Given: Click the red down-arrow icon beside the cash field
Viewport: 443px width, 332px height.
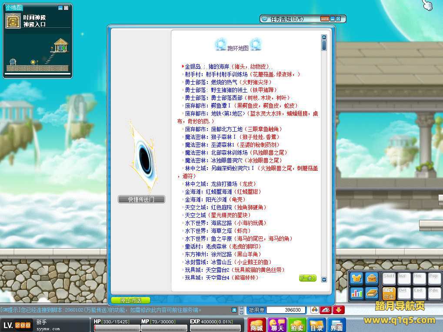Looking at the screenshot, I should (x=339, y=310).
